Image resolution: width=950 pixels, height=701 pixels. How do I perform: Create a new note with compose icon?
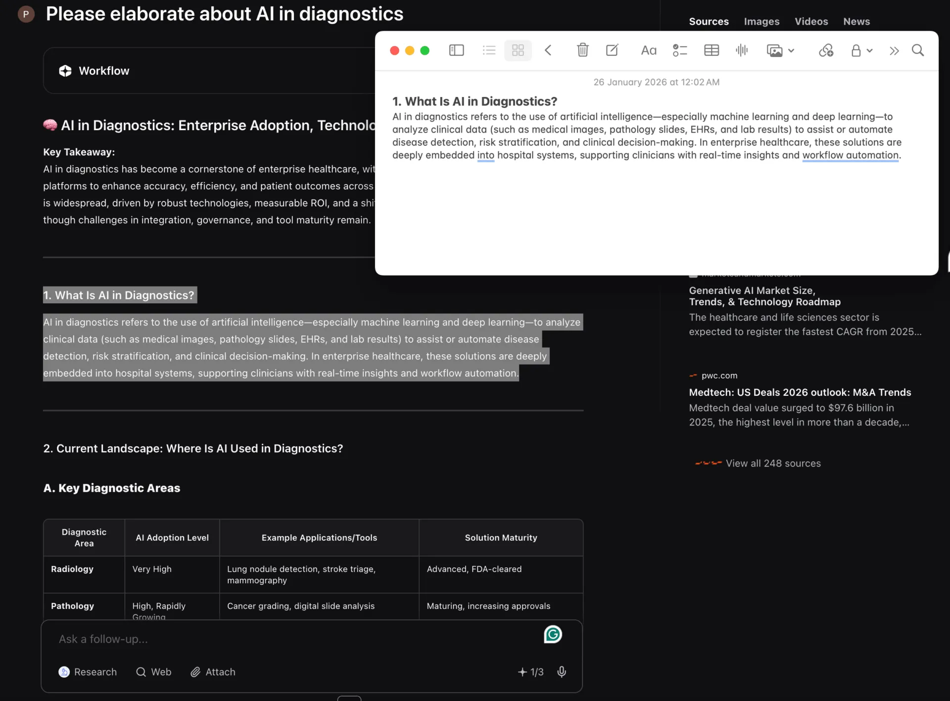point(612,50)
